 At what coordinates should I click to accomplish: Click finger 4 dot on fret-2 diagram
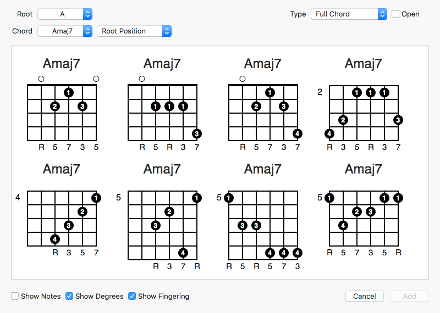point(329,133)
